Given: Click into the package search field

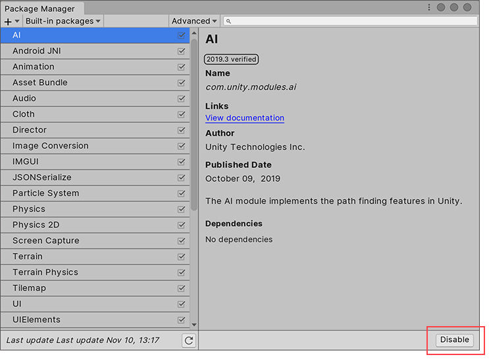Looking at the screenshot, I should 350,21.
